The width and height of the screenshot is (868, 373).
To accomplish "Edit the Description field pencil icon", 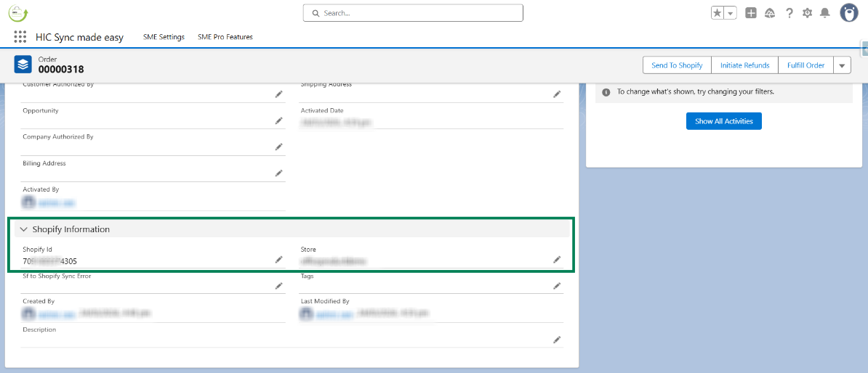I will click(x=557, y=340).
